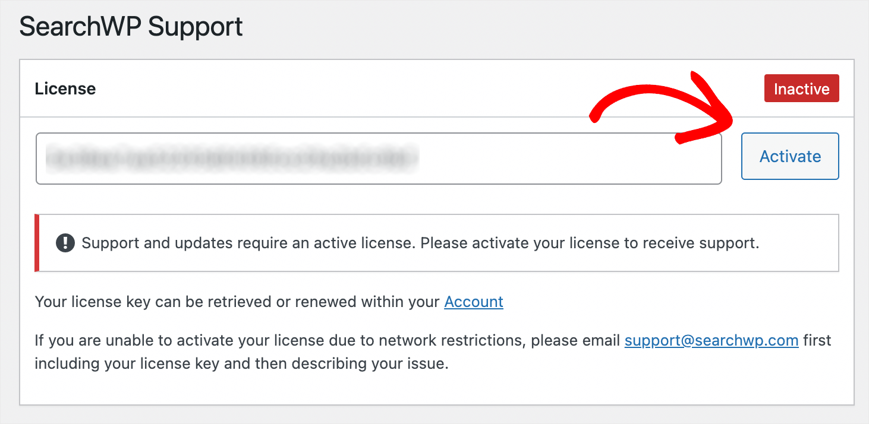Click the SearchWP Support page title

tap(131, 27)
